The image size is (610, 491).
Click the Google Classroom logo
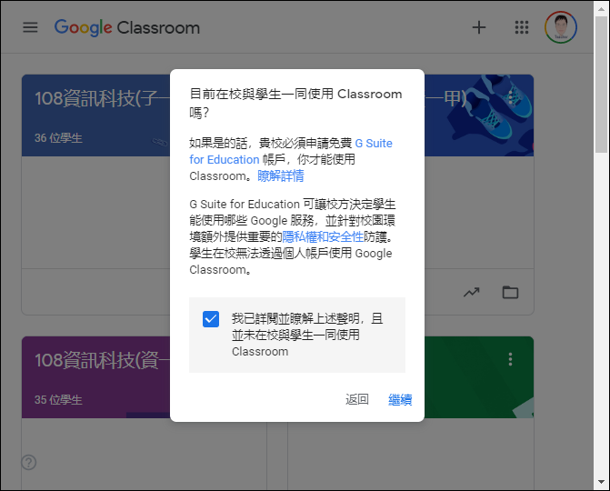tap(127, 27)
